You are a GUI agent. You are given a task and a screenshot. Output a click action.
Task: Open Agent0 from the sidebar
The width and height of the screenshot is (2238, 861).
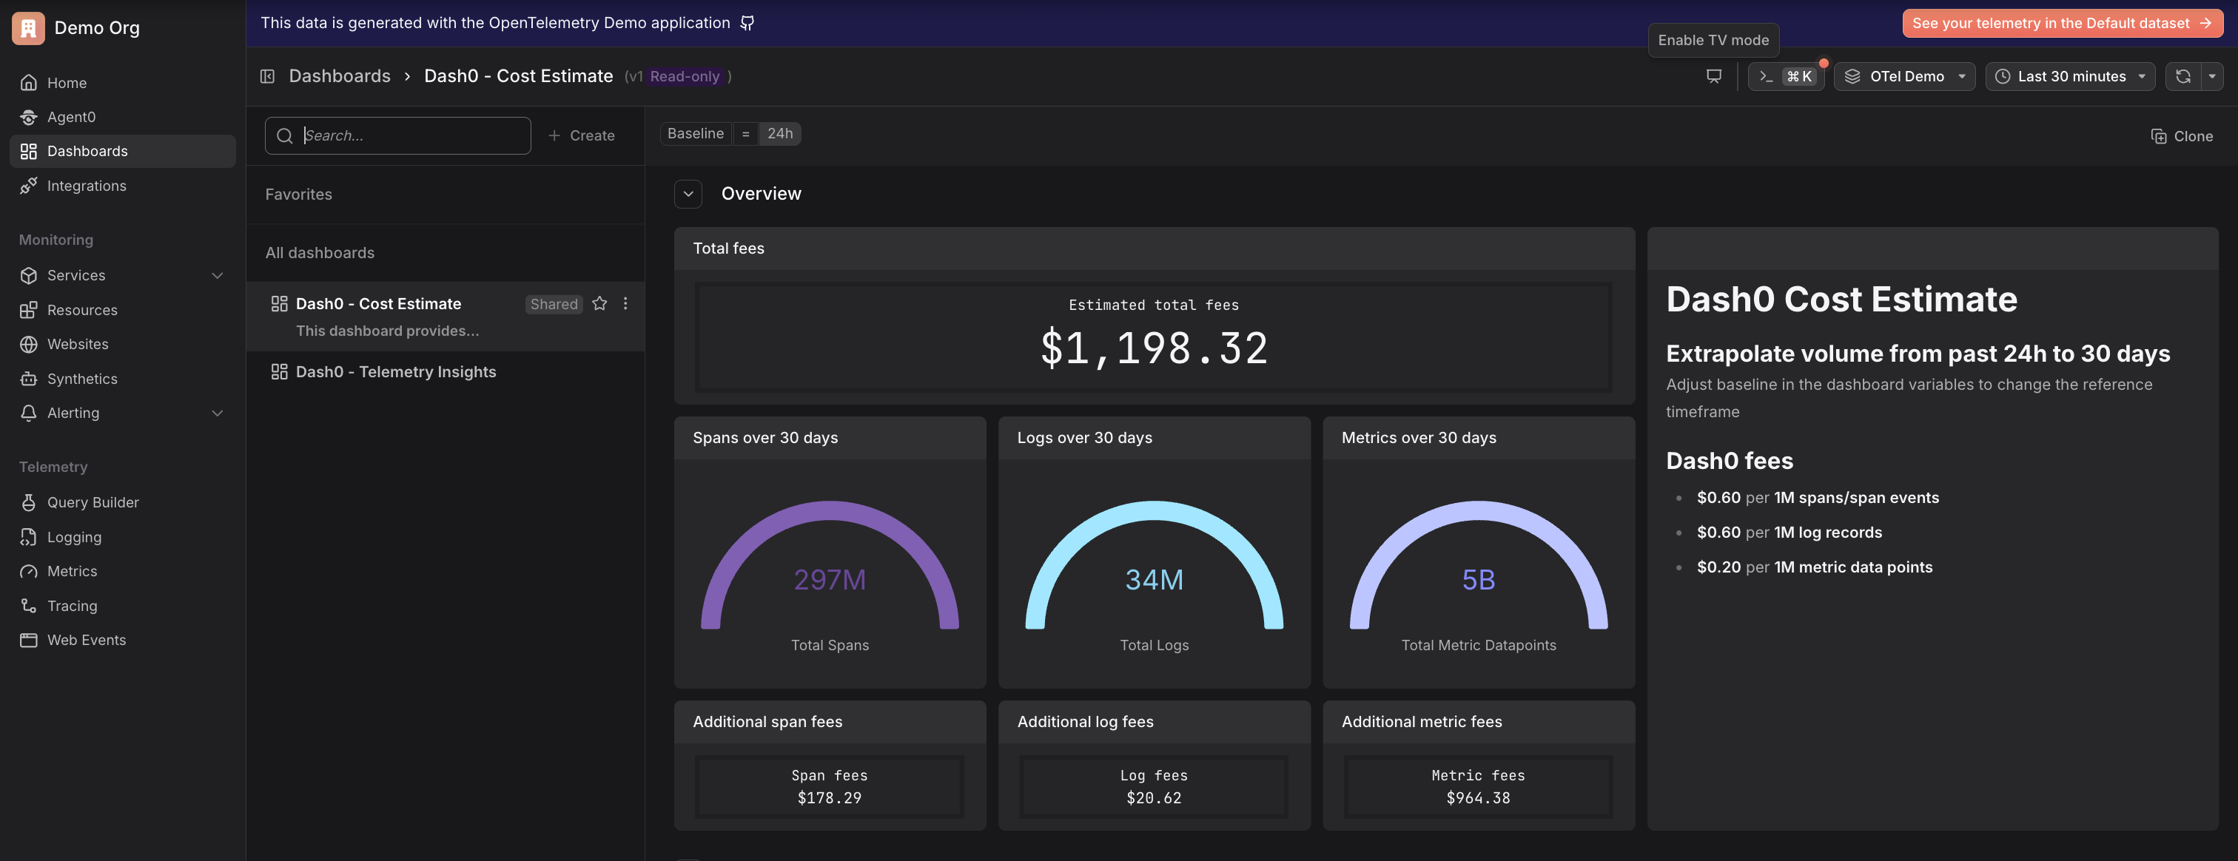coord(71,117)
